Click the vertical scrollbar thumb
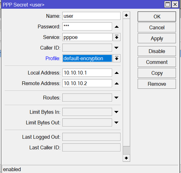Viewport: 181px width, 173px height. click(x=126, y=150)
